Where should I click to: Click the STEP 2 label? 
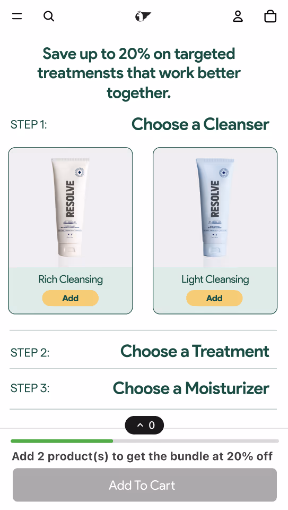click(30, 353)
